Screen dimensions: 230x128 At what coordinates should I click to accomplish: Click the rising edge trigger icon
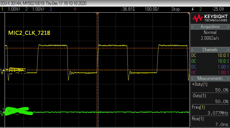click(x=193, y=9)
